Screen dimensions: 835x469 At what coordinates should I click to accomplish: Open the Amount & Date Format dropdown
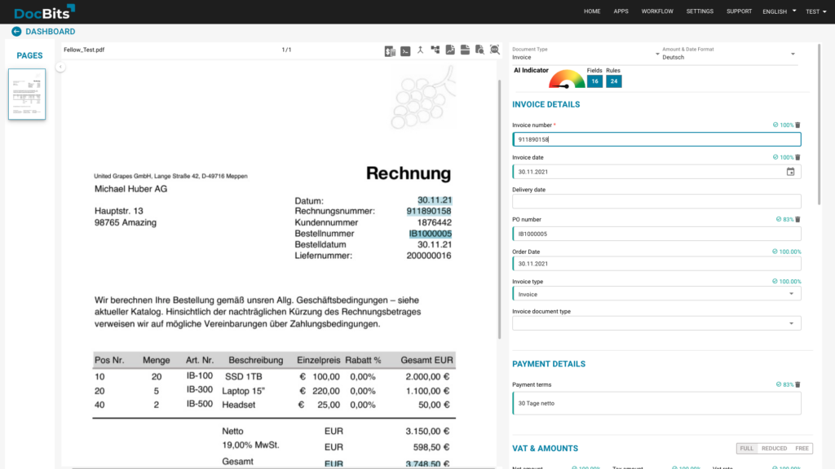tap(793, 55)
